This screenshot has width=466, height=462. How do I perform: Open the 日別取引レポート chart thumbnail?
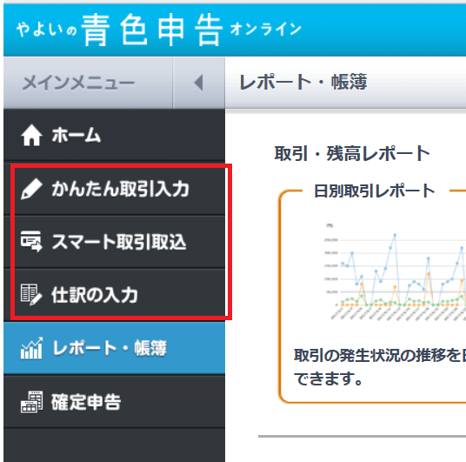395,272
